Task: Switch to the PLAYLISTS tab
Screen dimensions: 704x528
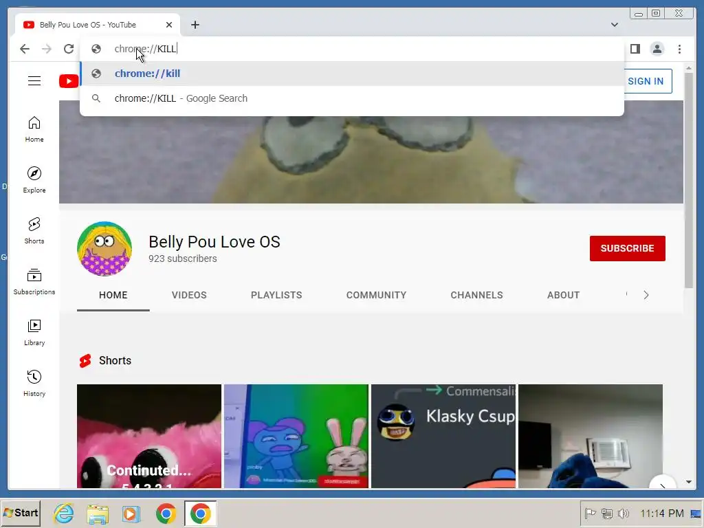Action: pos(276,295)
